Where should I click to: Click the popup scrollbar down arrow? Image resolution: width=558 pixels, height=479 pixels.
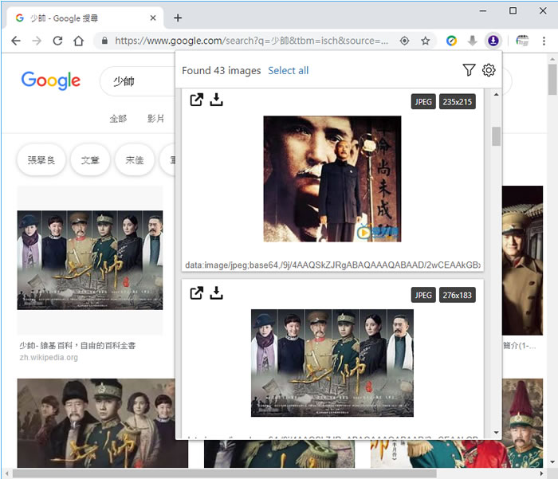tap(496, 433)
